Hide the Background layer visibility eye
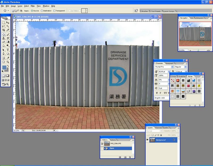The width and height of the screenshot is (213, 166). [x=148, y=140]
